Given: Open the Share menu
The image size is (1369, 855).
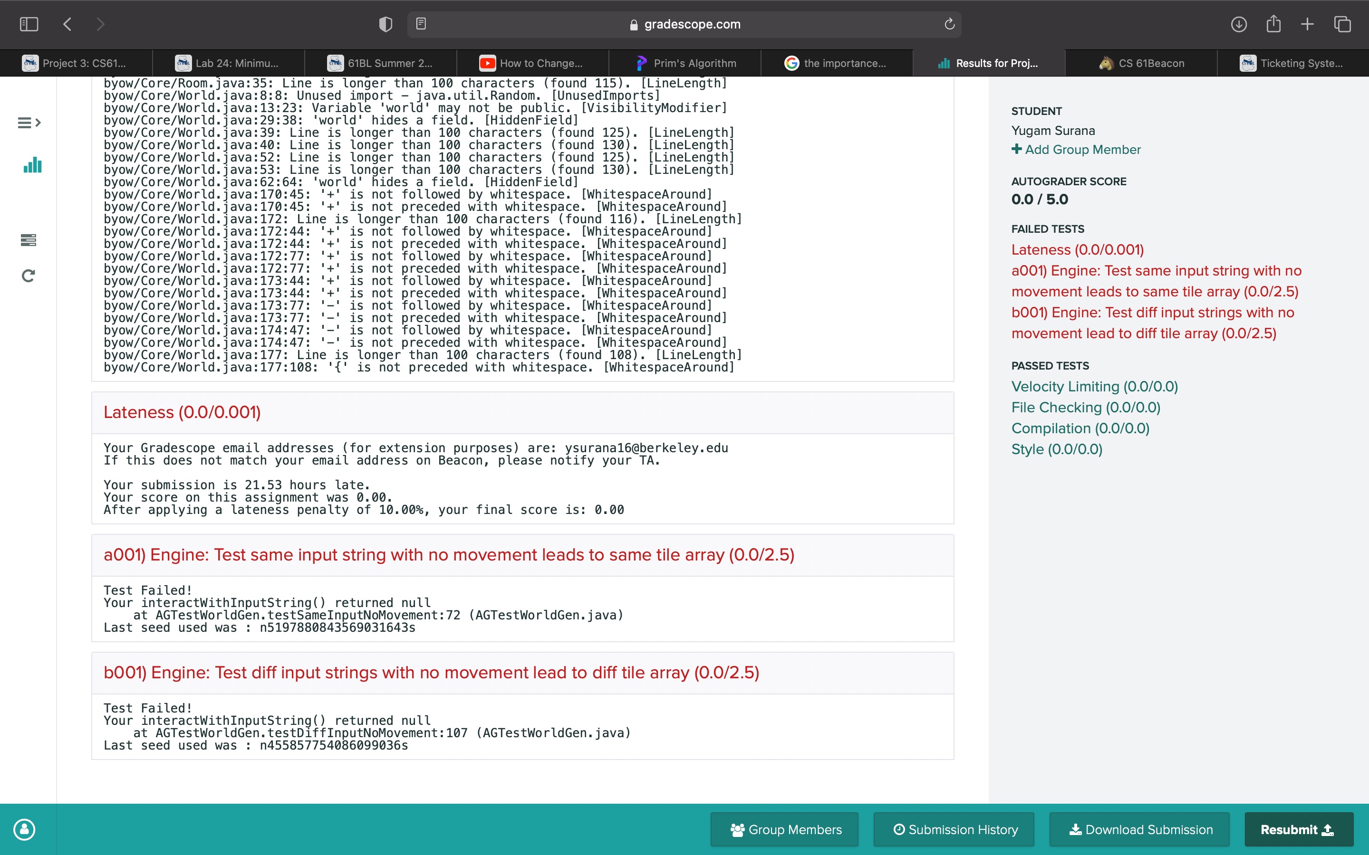Looking at the screenshot, I should [1273, 24].
